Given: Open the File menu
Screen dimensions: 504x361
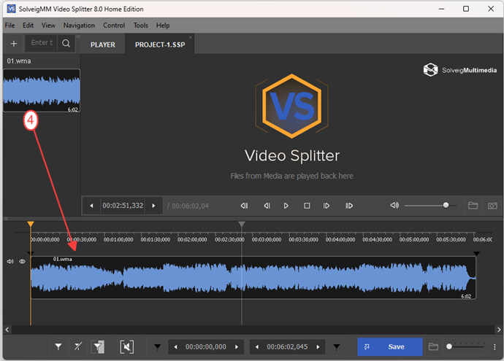Looking at the screenshot, I should tap(9, 26).
